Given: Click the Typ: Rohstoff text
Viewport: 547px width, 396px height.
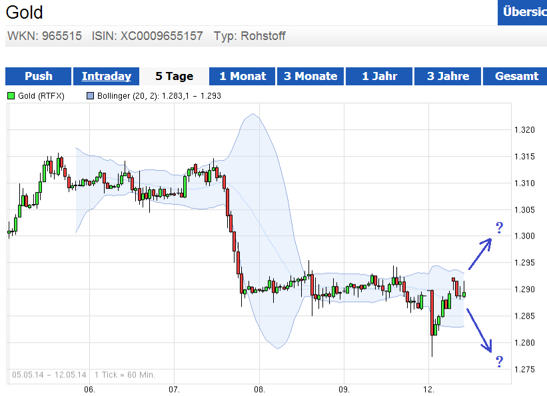Looking at the screenshot, I should click(x=249, y=36).
